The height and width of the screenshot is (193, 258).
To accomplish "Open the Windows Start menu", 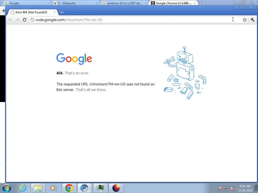I will click(7, 188).
